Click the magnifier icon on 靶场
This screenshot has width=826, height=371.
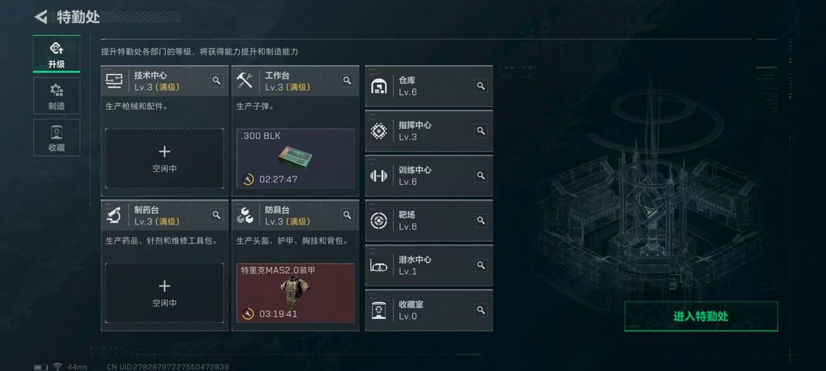coord(480,220)
